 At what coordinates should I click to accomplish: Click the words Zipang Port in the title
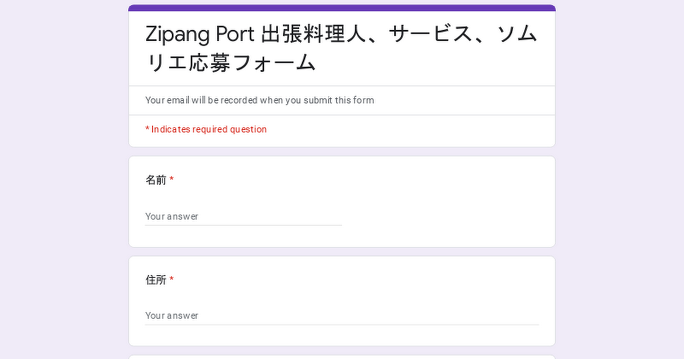pos(200,35)
